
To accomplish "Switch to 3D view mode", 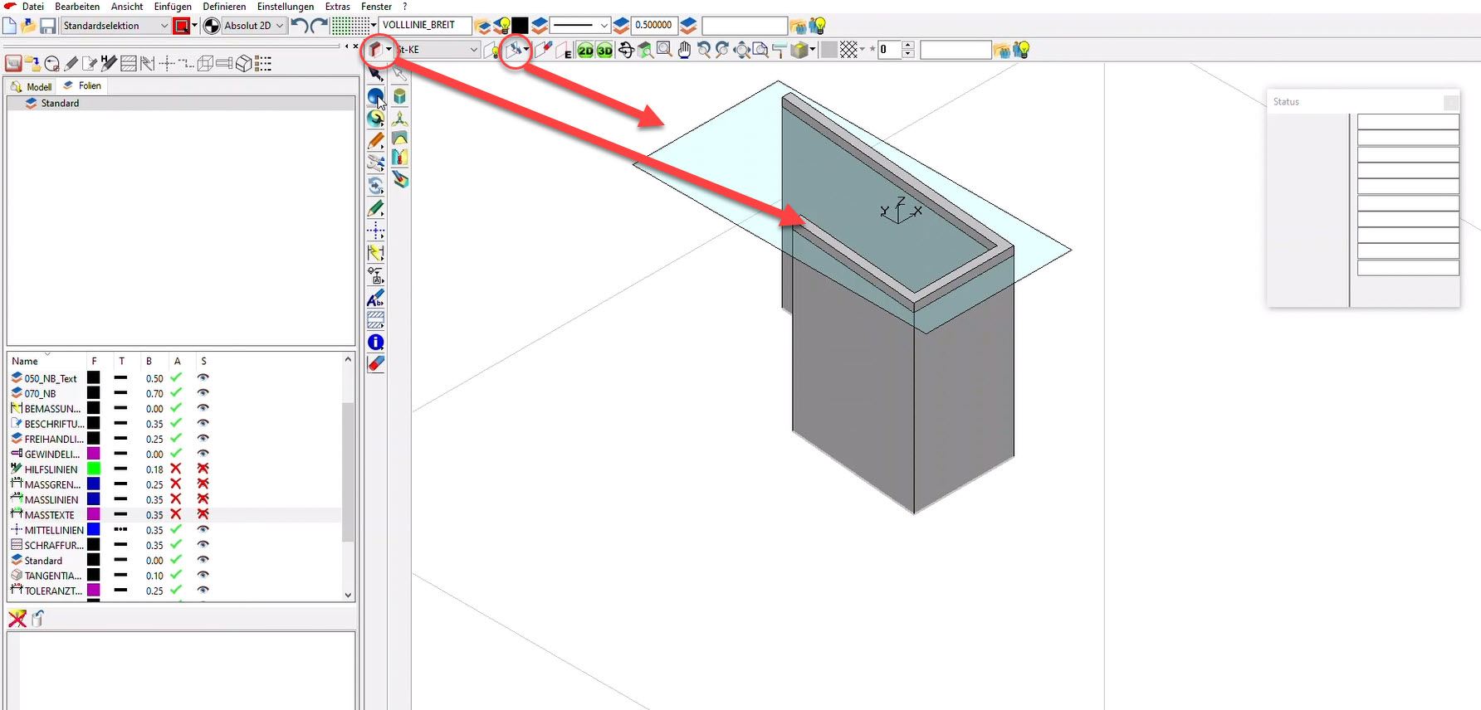I will pos(604,51).
